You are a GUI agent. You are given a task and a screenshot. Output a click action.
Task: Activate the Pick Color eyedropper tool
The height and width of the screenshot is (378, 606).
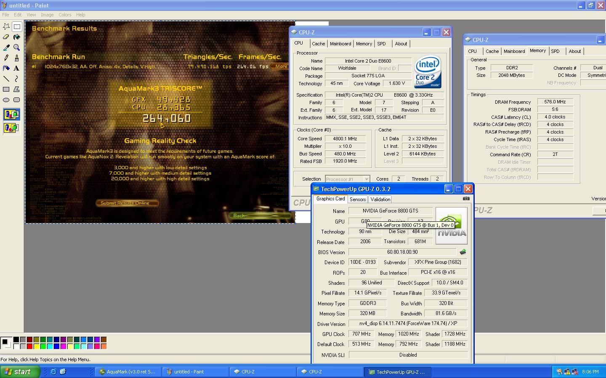6,47
